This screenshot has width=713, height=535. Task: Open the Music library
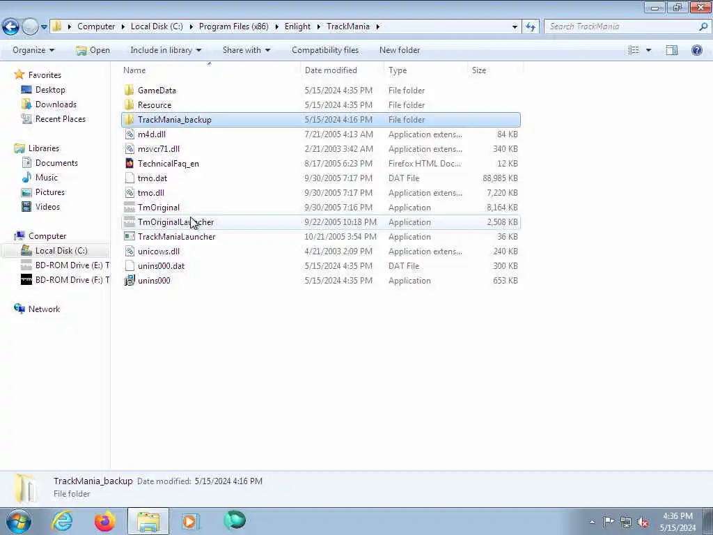(47, 178)
